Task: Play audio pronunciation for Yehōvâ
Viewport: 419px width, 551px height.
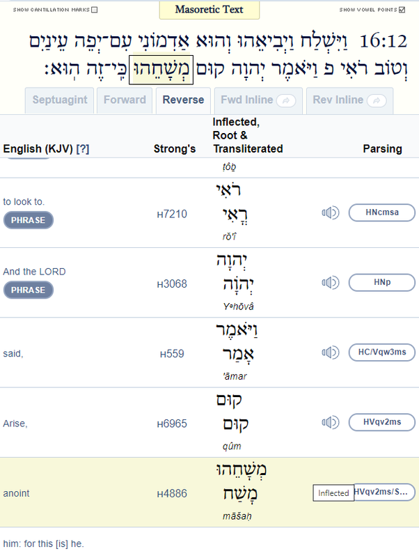Action: (331, 283)
